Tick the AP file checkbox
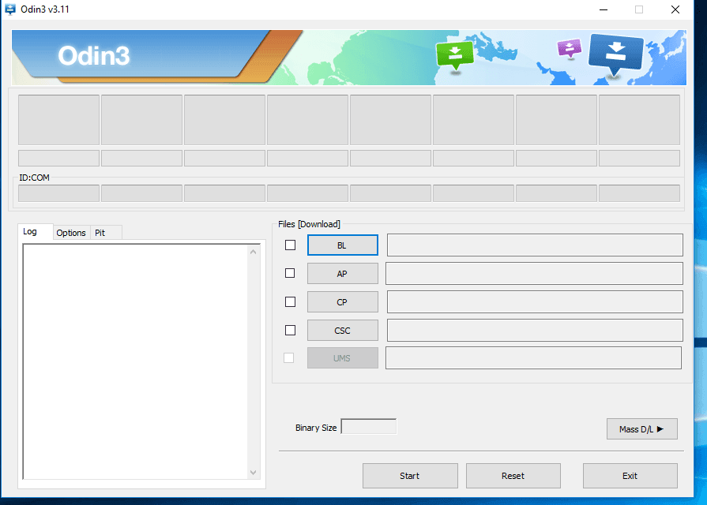This screenshot has height=505, width=707. pyautogui.click(x=290, y=273)
